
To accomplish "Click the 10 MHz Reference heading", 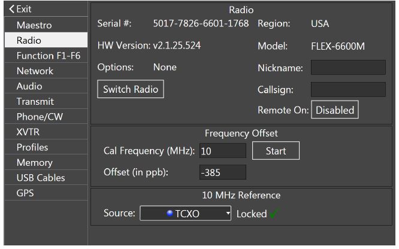I will tap(241, 195).
